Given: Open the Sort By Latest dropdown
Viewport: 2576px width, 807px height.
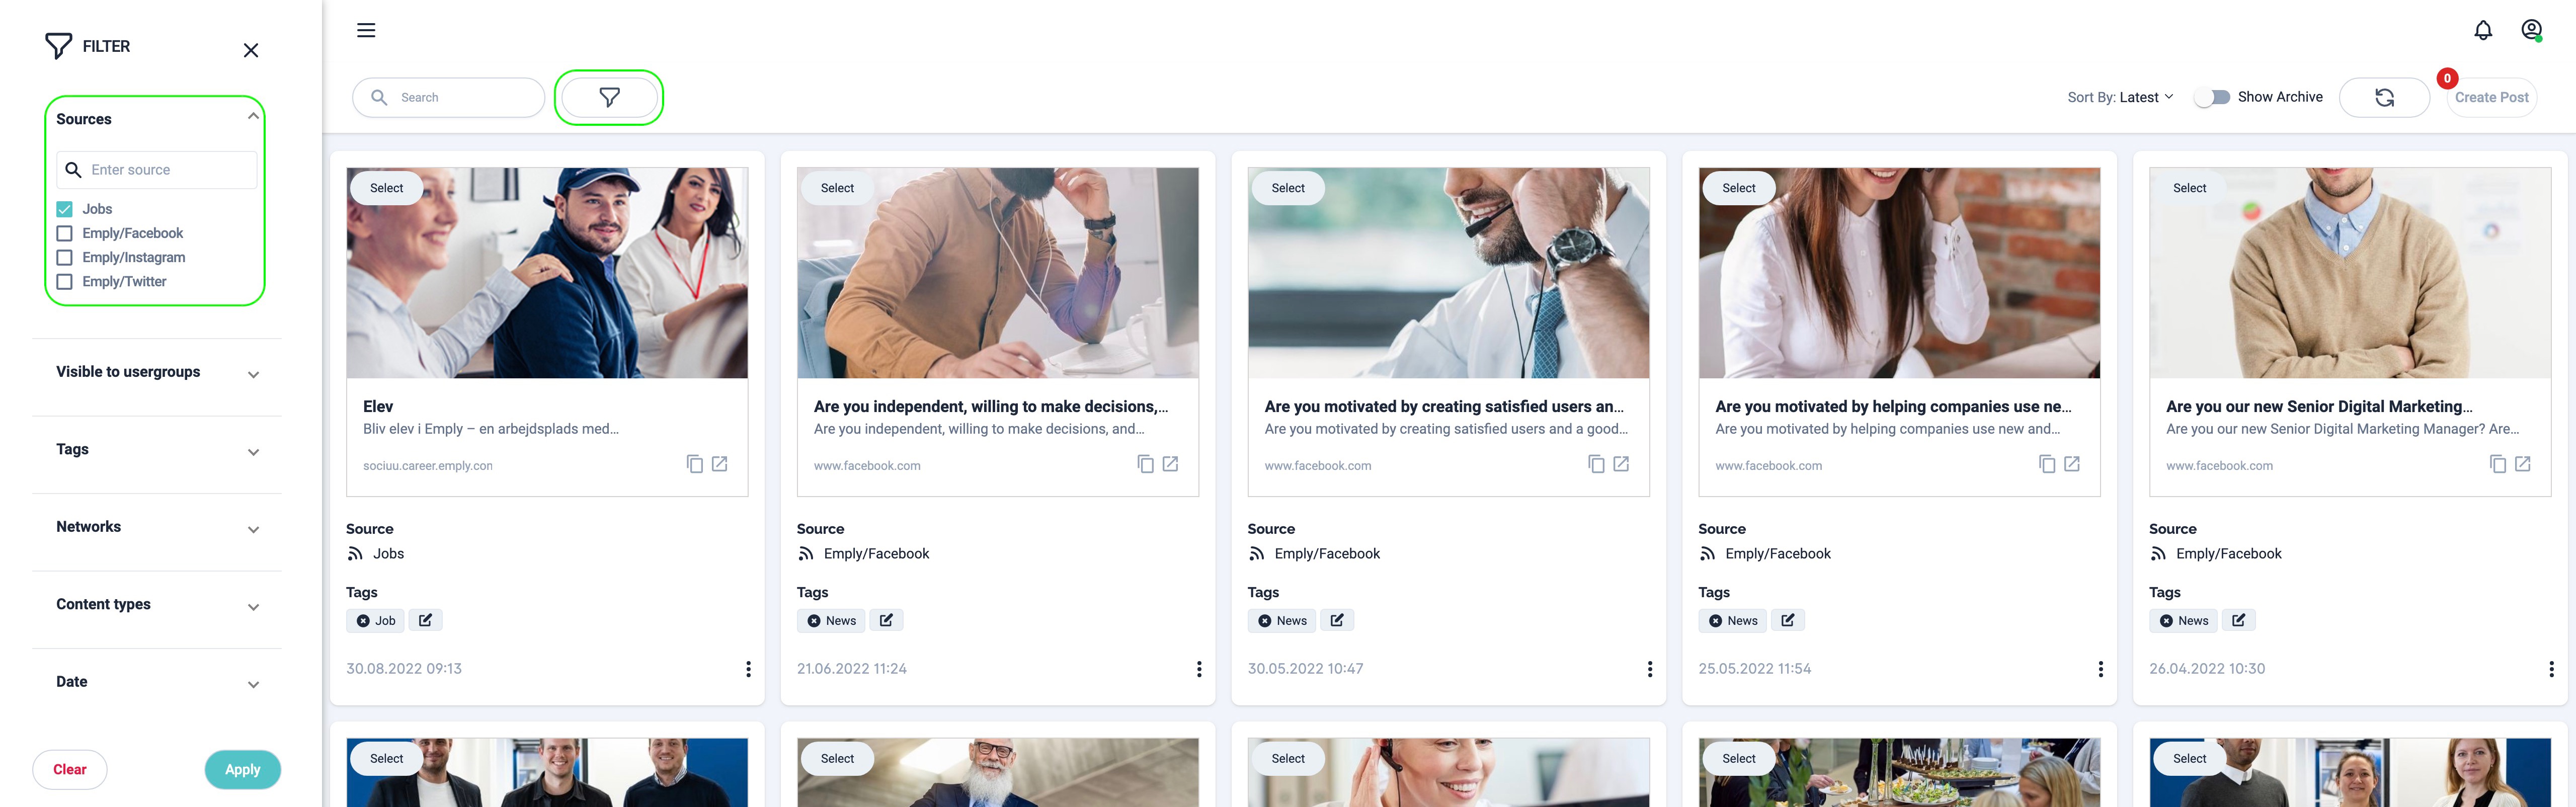Looking at the screenshot, I should click(x=2120, y=97).
